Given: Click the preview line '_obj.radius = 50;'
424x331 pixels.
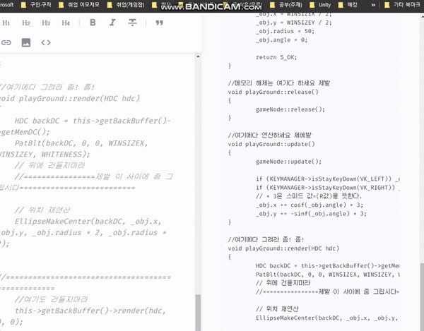Looking at the screenshot, I should coord(285,31).
